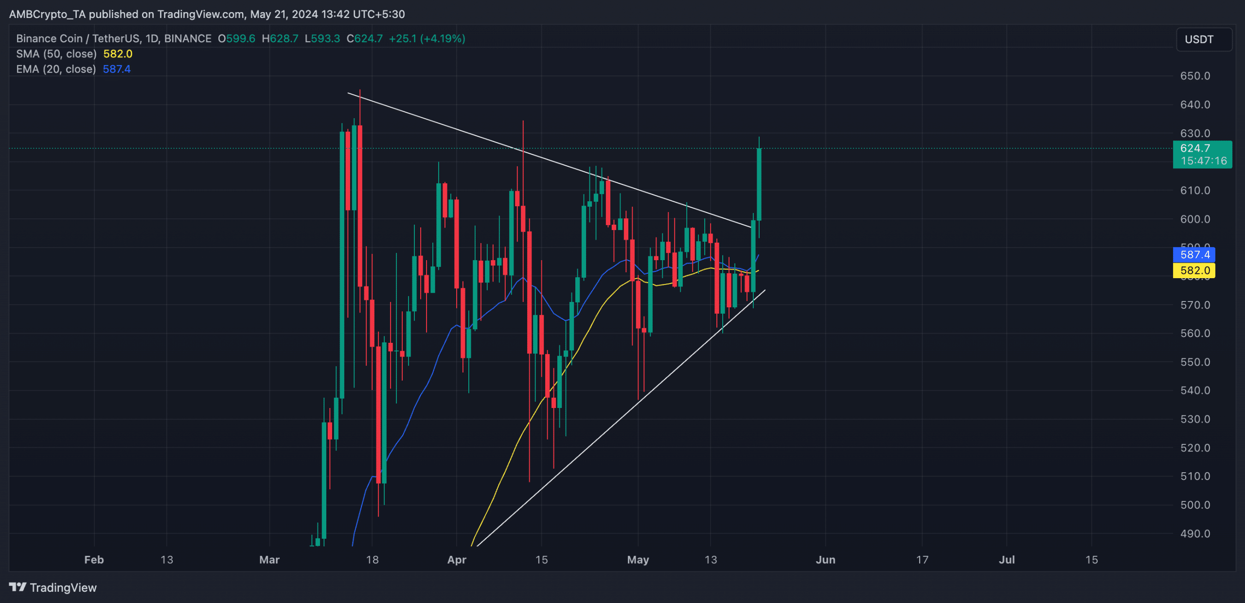Click the 490.0 price axis label
The image size is (1245, 603).
(1195, 533)
